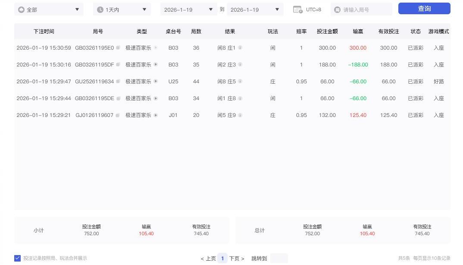Open the 全部 game type dropdown
Viewport: 463px width, 265px height.
pyautogui.click(x=49, y=9)
